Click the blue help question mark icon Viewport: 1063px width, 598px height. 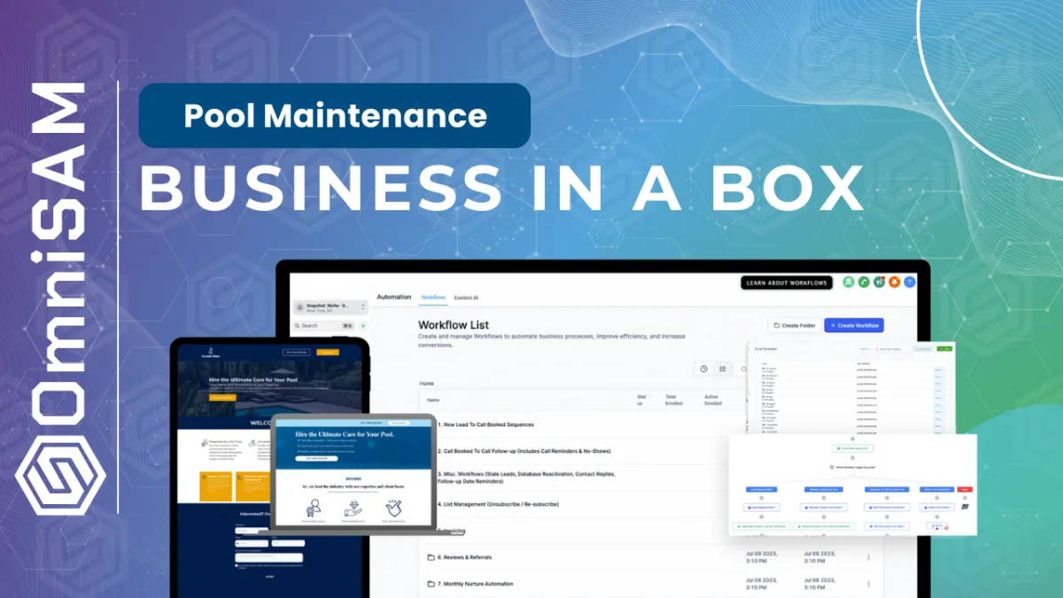click(909, 283)
